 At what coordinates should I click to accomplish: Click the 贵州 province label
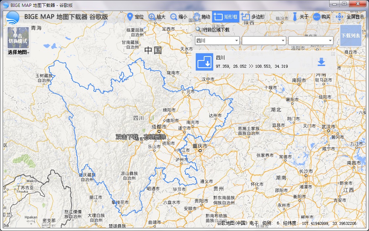(218, 189)
